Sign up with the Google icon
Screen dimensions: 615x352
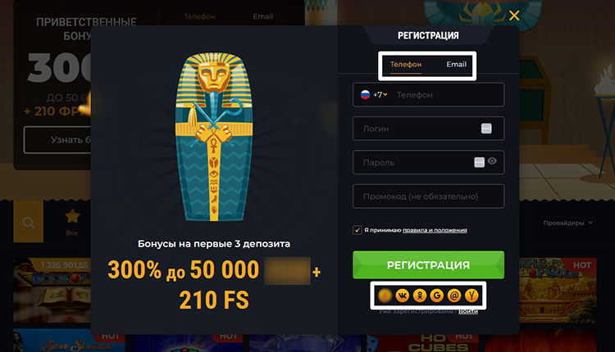coord(436,296)
